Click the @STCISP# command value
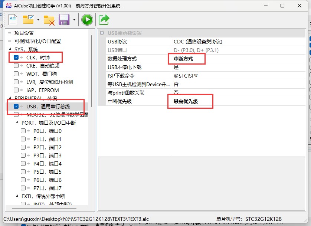The width and height of the screenshot is (311, 226). pyautogui.click(x=186, y=76)
